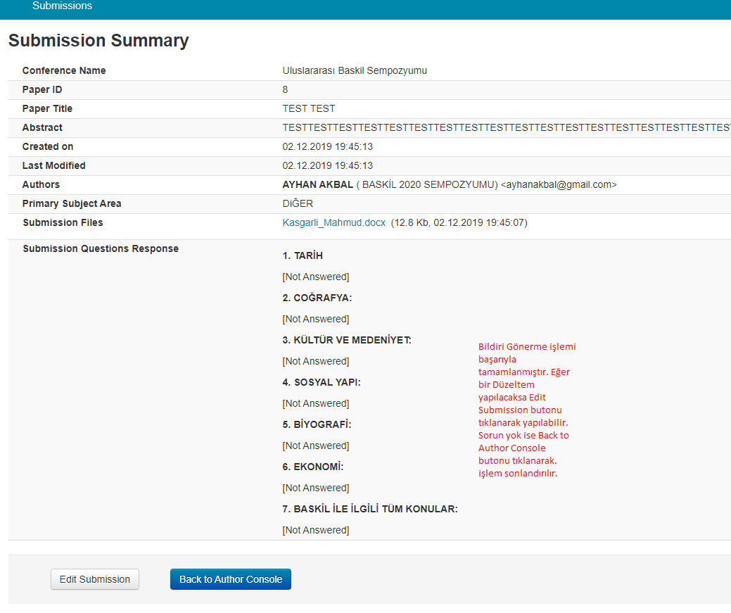Select the author name AYHAN AKBAL

[x=317, y=185]
